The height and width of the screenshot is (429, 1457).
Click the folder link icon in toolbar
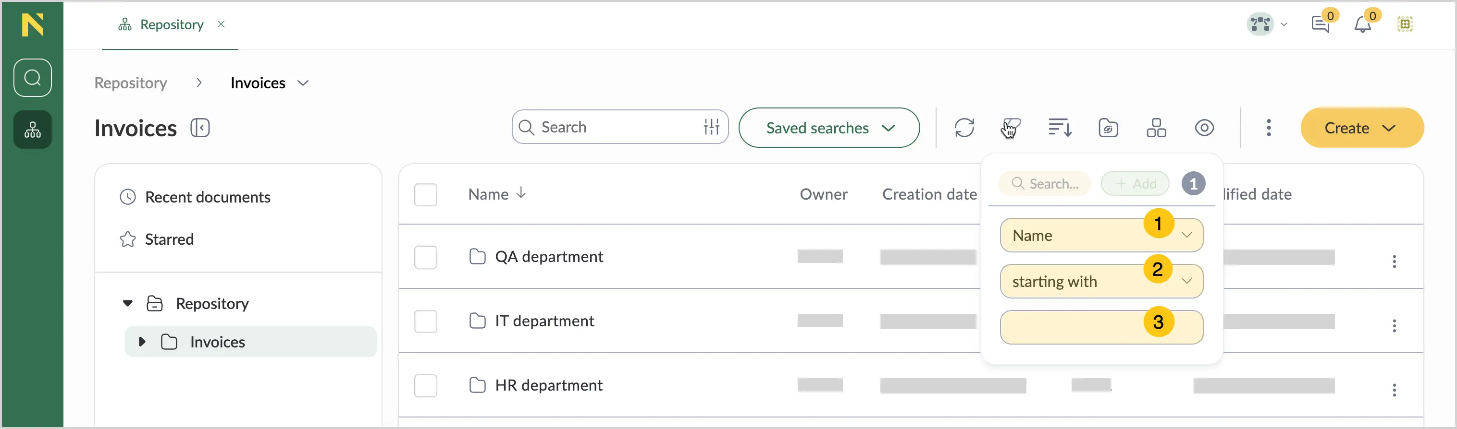1109,128
